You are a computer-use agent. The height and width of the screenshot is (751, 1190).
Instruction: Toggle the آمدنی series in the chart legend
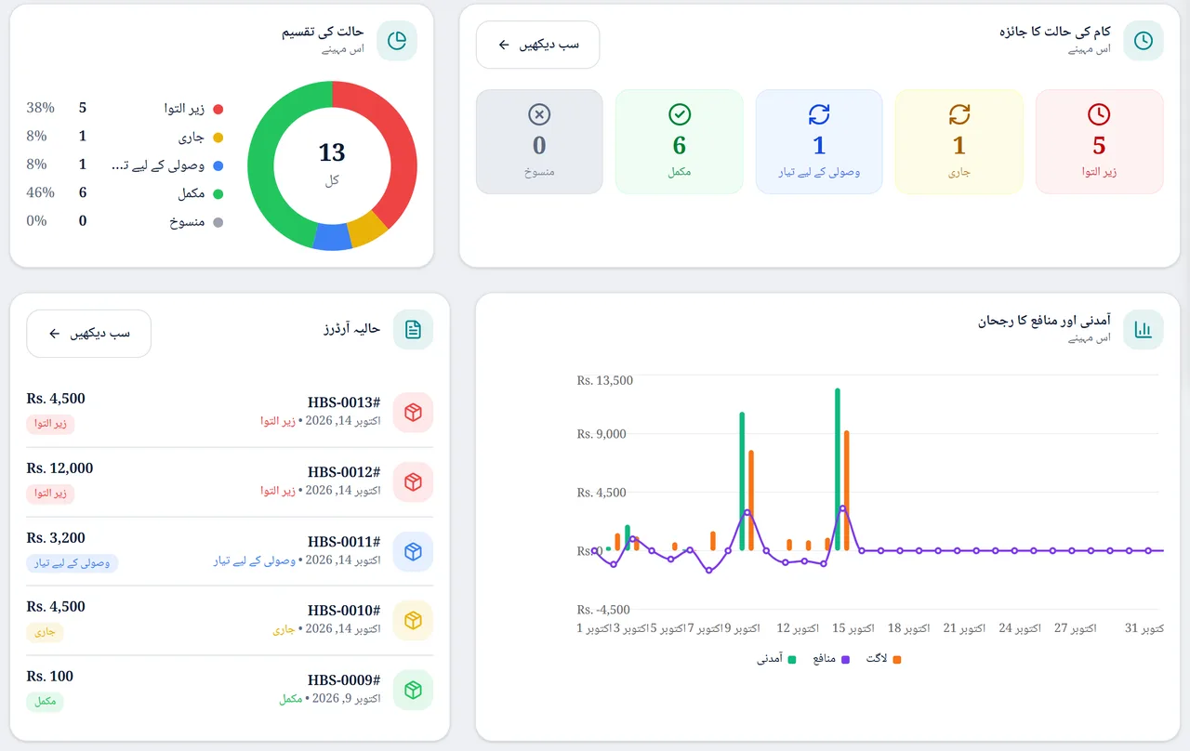(777, 659)
